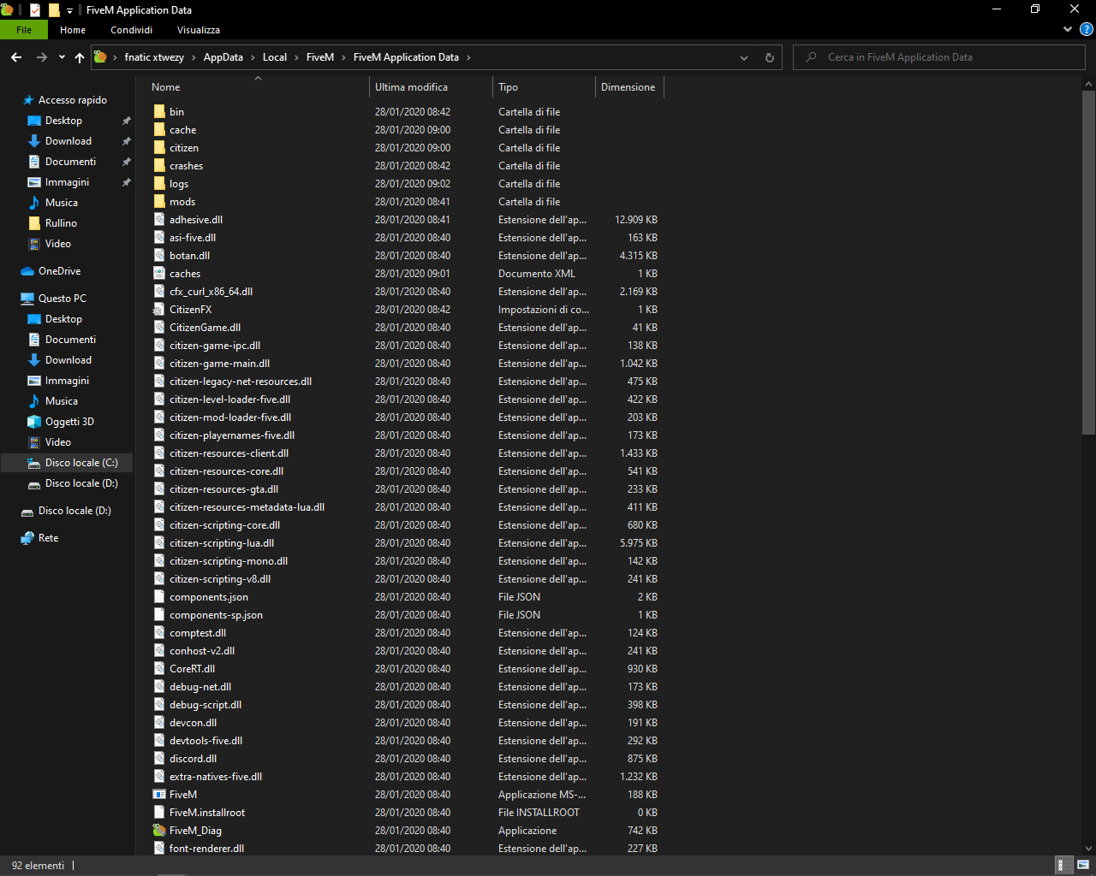Open the FiveM_Diag snail icon file
The height and width of the screenshot is (876, 1096).
[159, 831]
